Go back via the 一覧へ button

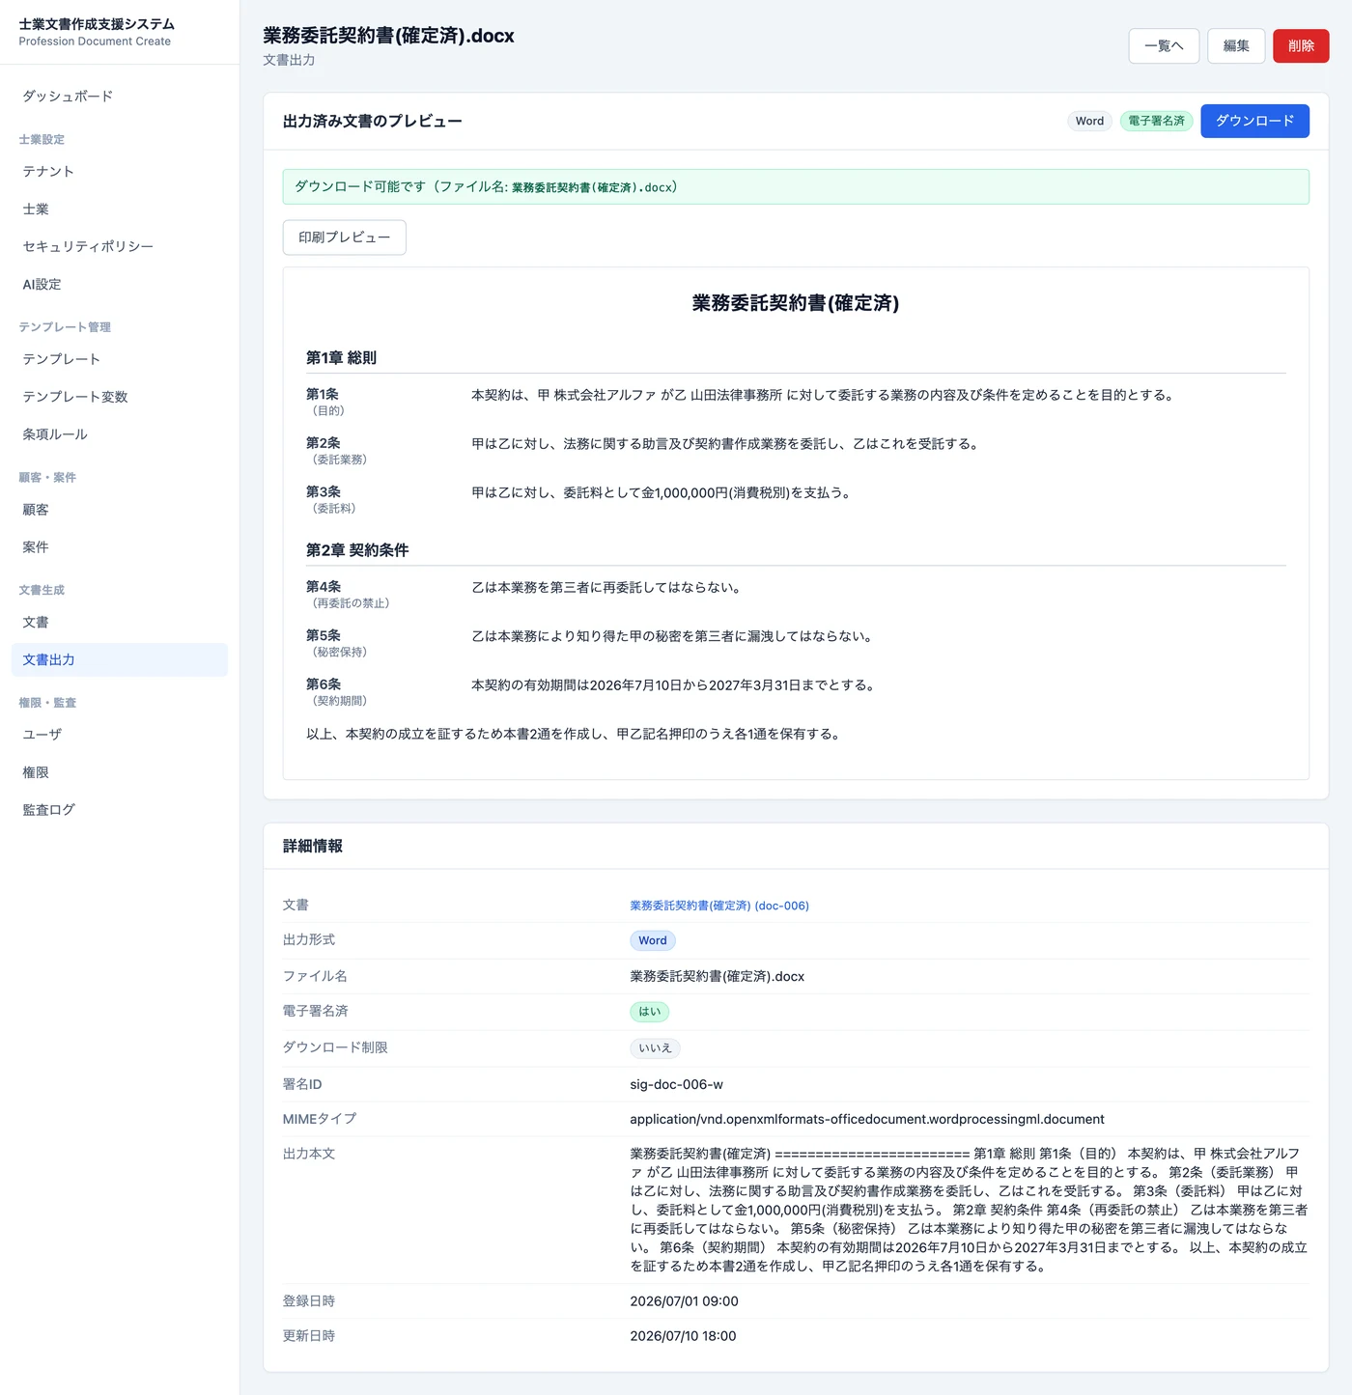tap(1164, 46)
